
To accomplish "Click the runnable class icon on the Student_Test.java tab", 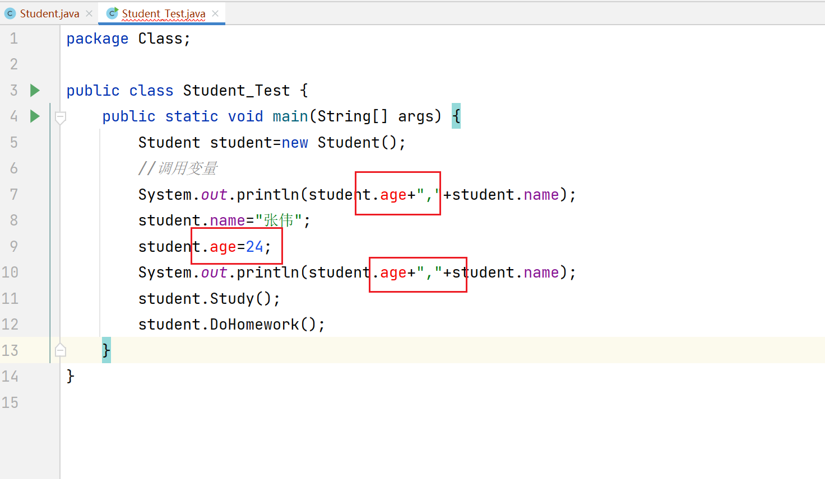I will 113,13.
